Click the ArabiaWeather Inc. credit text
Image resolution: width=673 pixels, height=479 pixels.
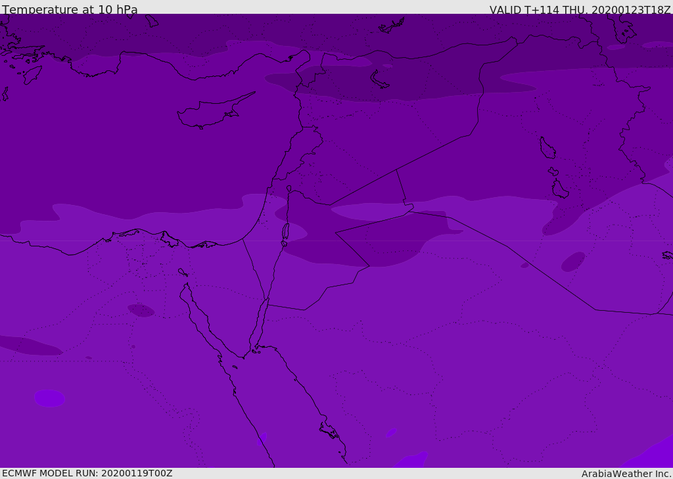[x=626, y=474]
